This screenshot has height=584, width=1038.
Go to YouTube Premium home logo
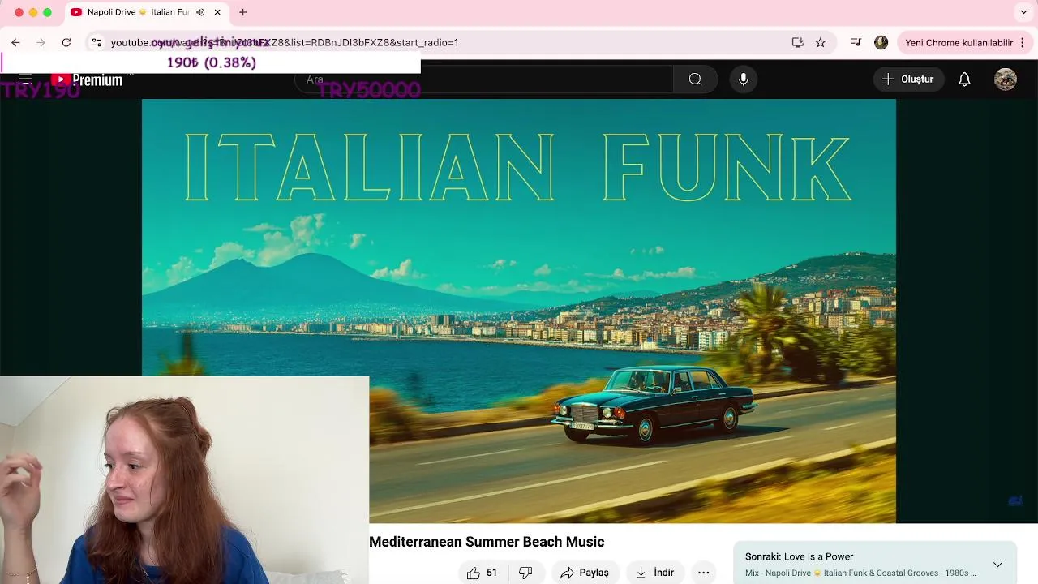87,79
